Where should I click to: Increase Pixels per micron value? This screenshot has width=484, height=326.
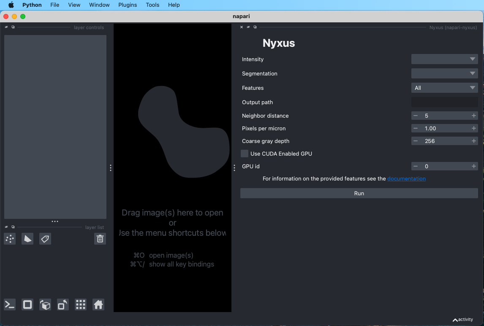click(474, 128)
